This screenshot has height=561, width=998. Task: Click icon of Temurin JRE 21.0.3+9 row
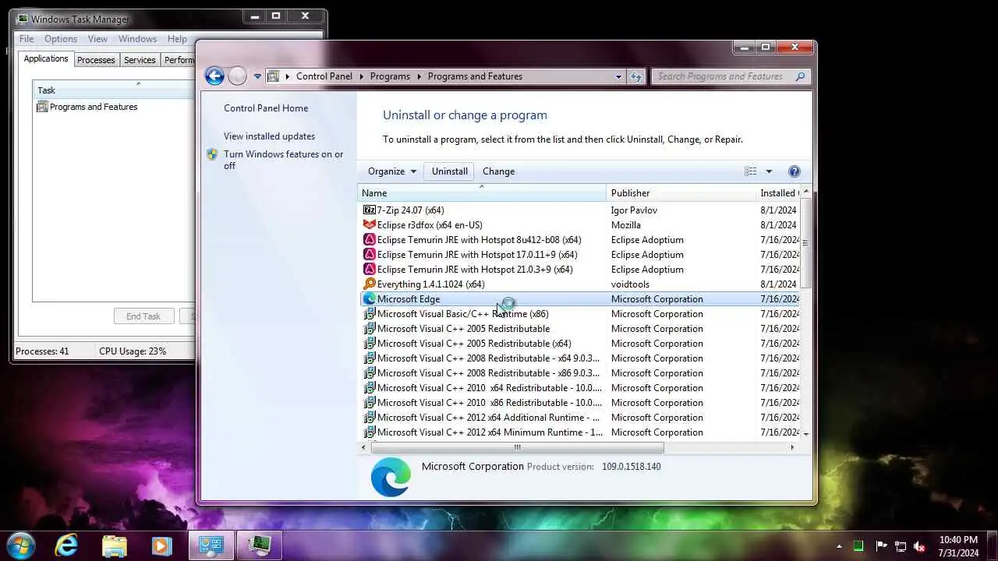pyautogui.click(x=370, y=270)
